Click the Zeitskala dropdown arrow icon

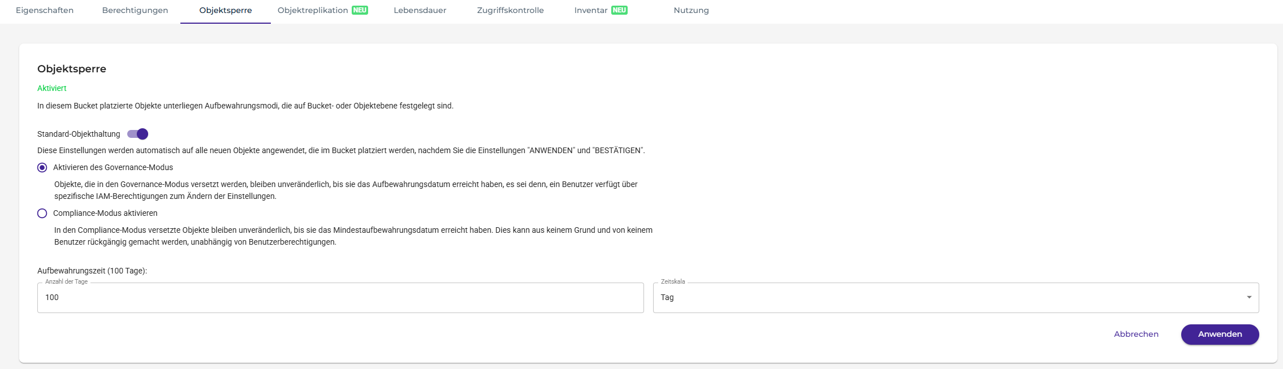[1249, 297]
